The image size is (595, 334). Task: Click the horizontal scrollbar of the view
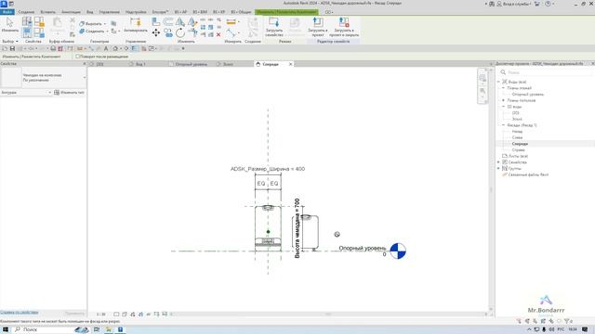tap(328, 314)
